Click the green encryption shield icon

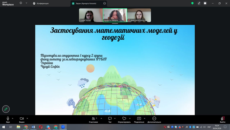(x=192, y=3)
